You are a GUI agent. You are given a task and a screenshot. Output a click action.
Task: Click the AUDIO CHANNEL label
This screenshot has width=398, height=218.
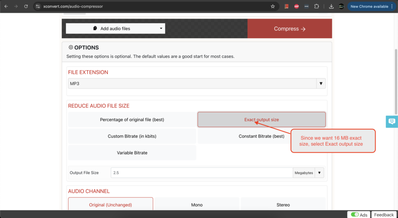click(x=89, y=191)
